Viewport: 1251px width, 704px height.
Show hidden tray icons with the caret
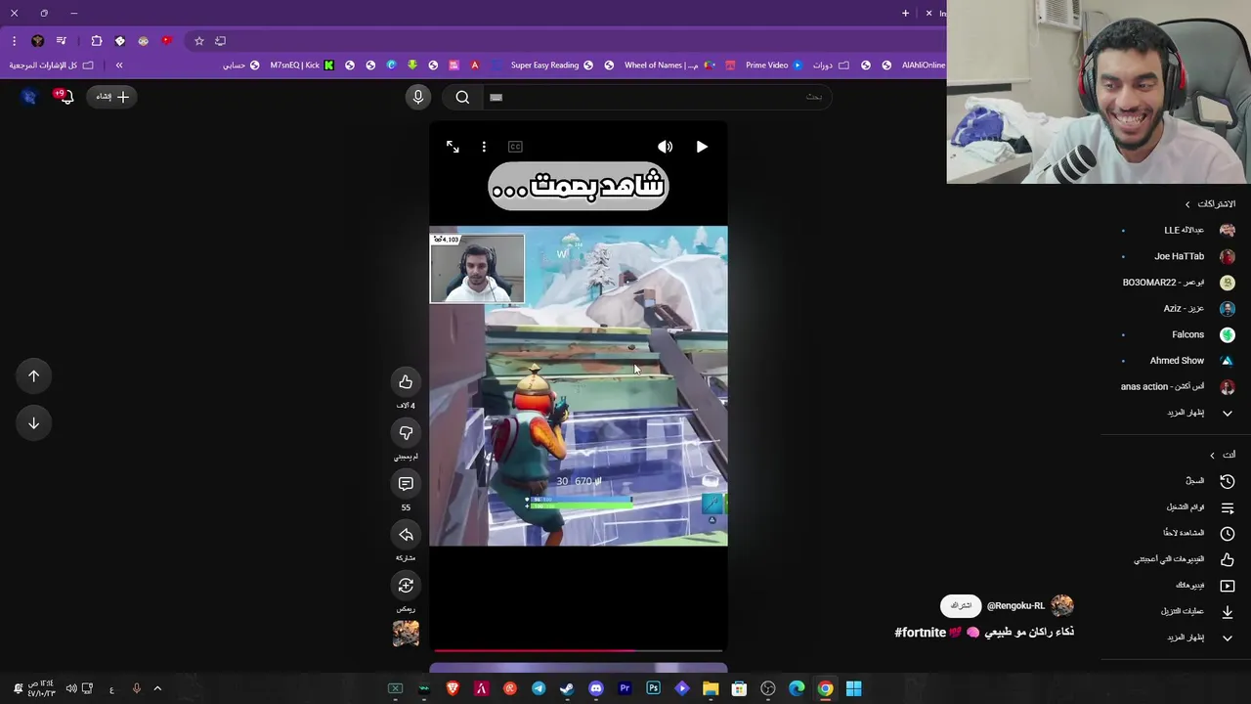[157, 689]
